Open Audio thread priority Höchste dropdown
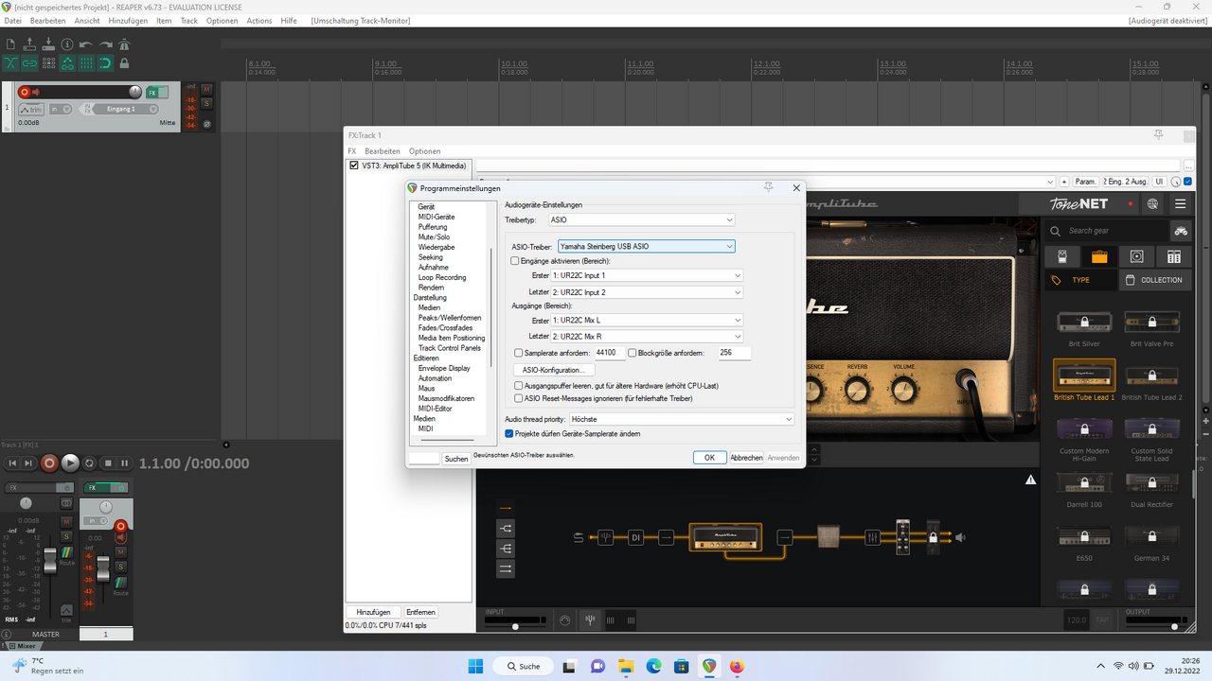Viewport: 1212px width, 681px height. click(x=682, y=419)
